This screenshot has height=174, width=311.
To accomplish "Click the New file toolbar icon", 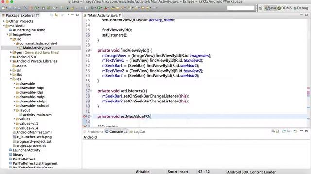I will 3,8.
